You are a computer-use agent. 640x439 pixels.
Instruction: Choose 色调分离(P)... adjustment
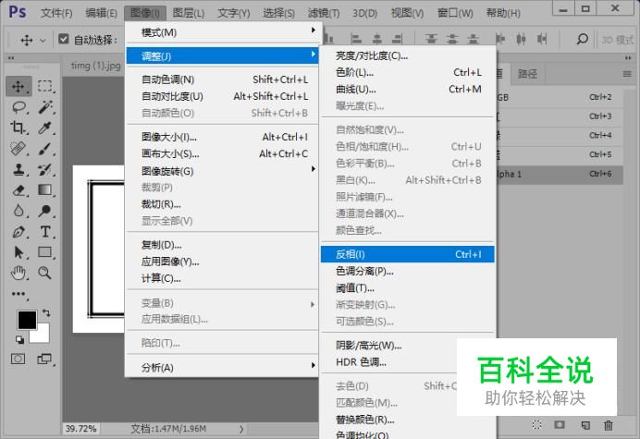coord(407,272)
